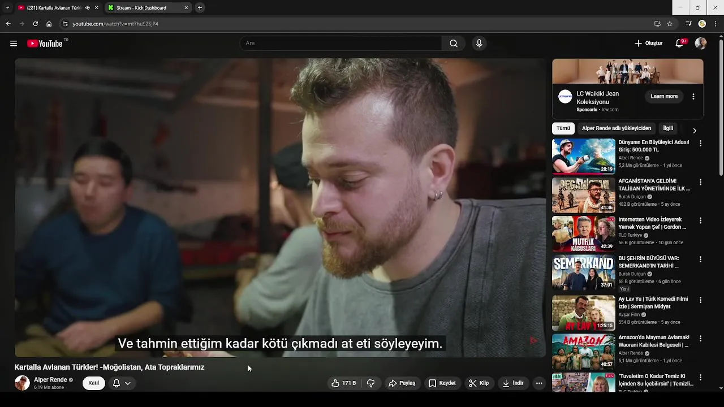Open a new browser tab

(200, 8)
